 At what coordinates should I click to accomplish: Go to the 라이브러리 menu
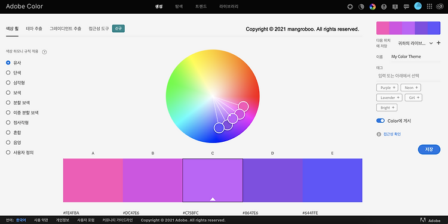tap(229, 7)
